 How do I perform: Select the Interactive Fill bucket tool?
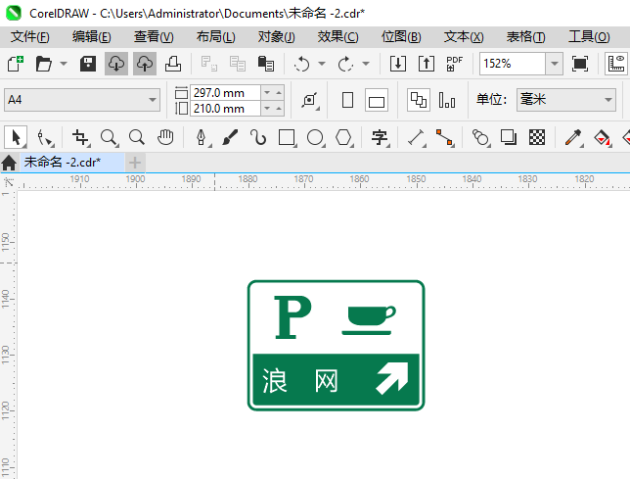(602, 137)
